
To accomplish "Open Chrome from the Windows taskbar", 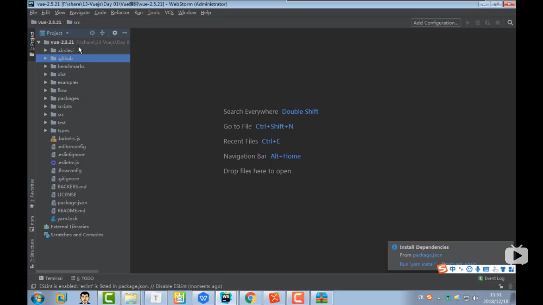I will click(250, 297).
